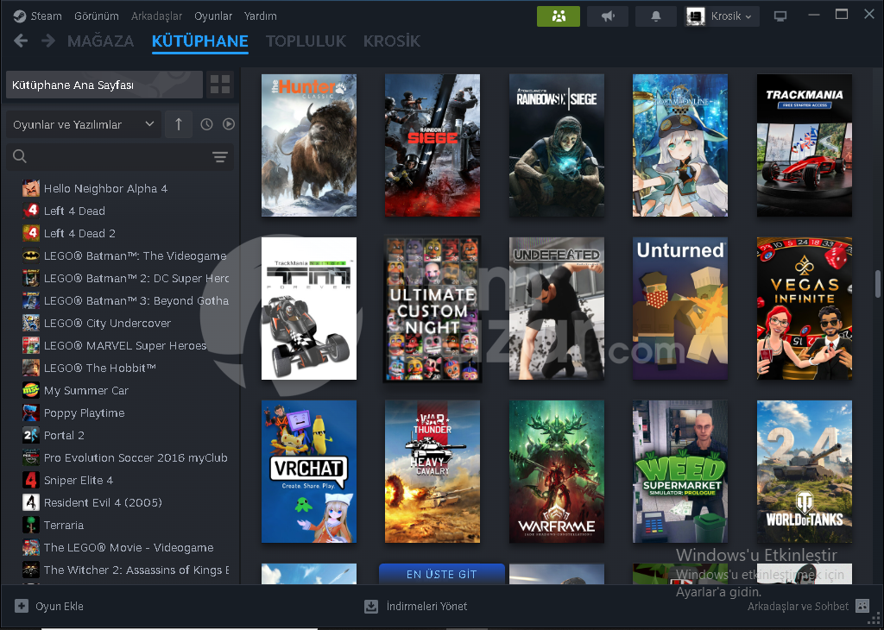This screenshot has width=884, height=630.
Task: Open Weed Supermarket Simulator cover
Action: pos(680,472)
